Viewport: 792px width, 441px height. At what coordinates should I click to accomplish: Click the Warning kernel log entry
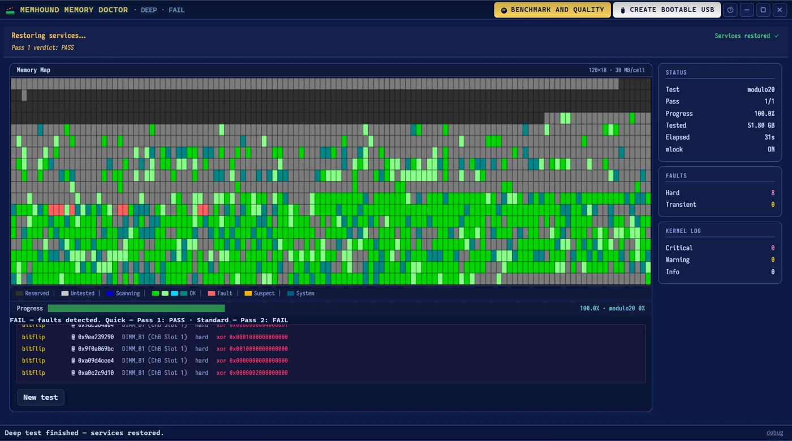720,260
